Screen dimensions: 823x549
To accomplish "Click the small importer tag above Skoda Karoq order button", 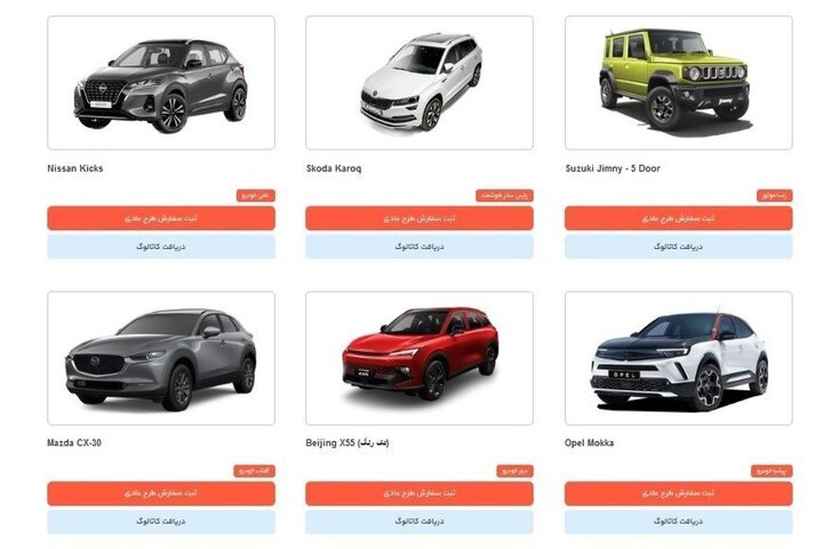I will (505, 196).
